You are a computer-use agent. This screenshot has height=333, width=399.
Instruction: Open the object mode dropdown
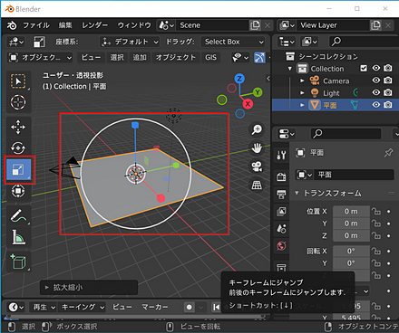point(40,57)
